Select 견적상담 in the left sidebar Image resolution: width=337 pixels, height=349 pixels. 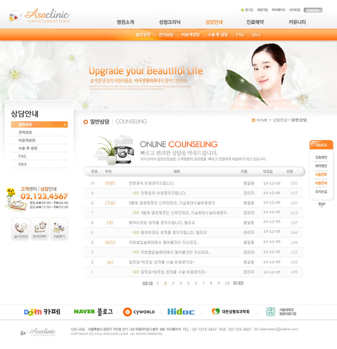pyautogui.click(x=26, y=132)
